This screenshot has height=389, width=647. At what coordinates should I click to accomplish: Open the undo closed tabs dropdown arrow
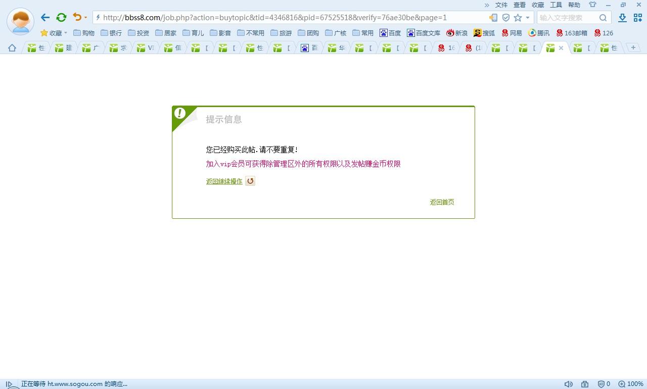point(85,18)
